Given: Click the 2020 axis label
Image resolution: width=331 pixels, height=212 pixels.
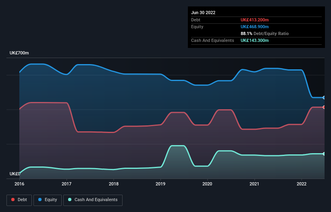Looking at the screenshot, I should click(x=207, y=184).
